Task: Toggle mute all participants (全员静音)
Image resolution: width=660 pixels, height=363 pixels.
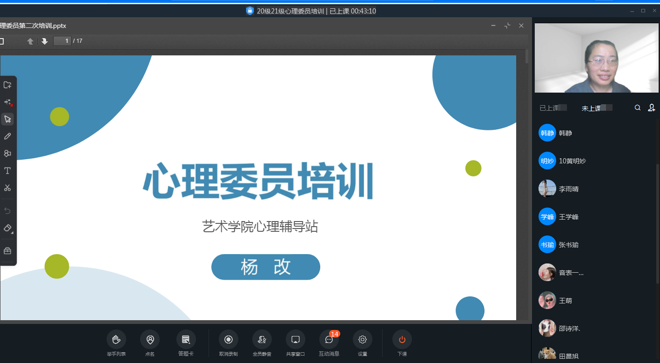Action: pyautogui.click(x=262, y=340)
